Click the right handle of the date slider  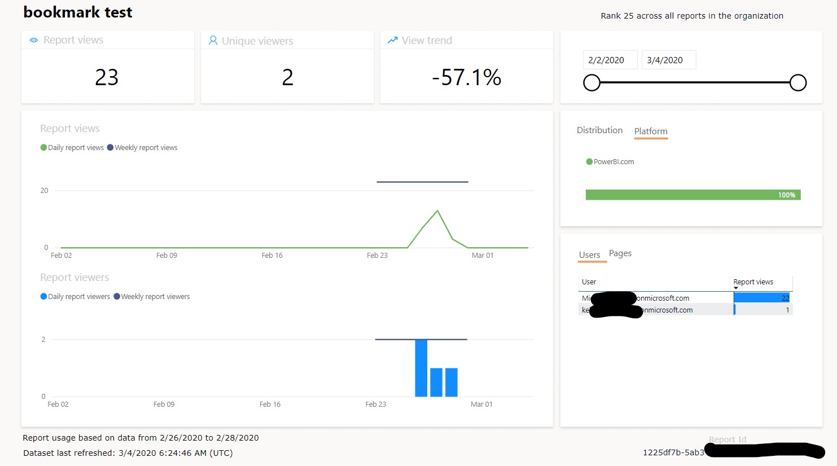tap(798, 83)
